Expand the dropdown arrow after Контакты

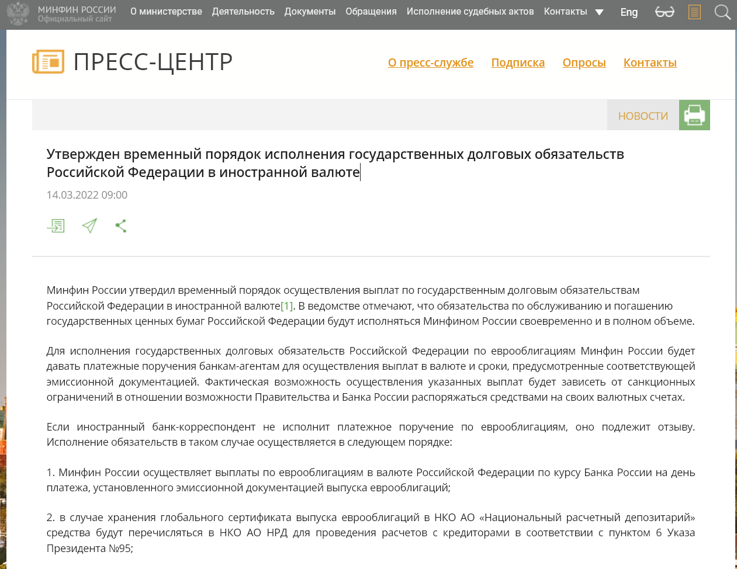(x=599, y=12)
